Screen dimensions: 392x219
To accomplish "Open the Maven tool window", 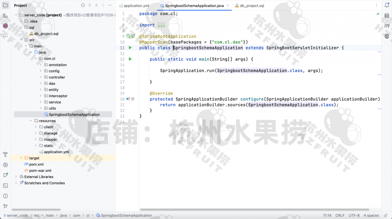I will tap(387, 26).
